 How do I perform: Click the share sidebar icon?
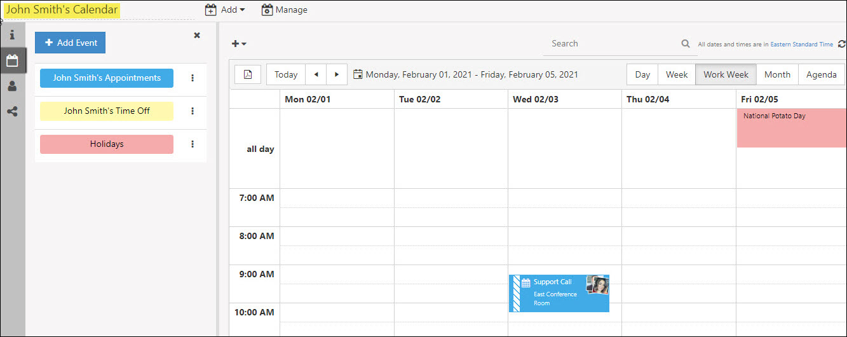(12, 111)
